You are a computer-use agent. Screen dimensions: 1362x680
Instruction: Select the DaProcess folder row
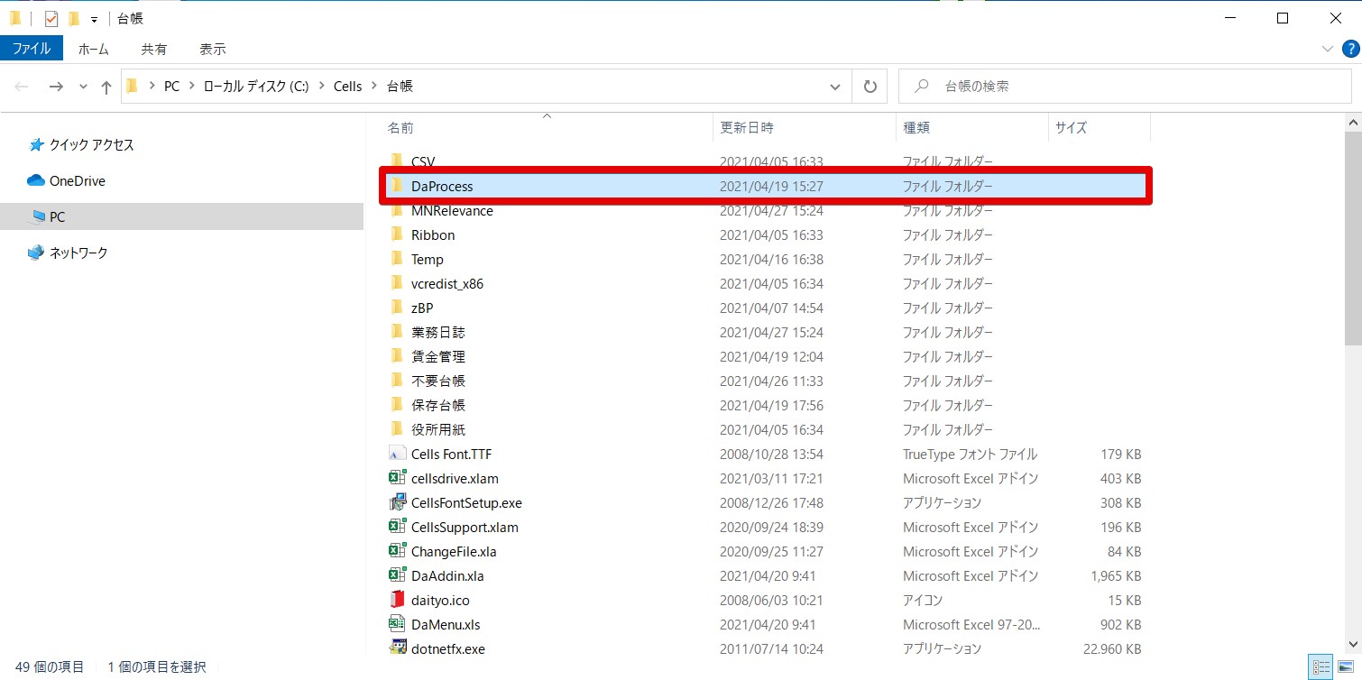(765, 186)
